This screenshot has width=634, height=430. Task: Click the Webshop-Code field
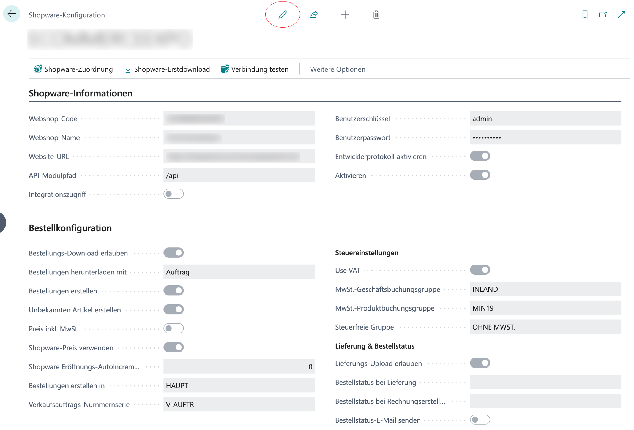coord(239,118)
